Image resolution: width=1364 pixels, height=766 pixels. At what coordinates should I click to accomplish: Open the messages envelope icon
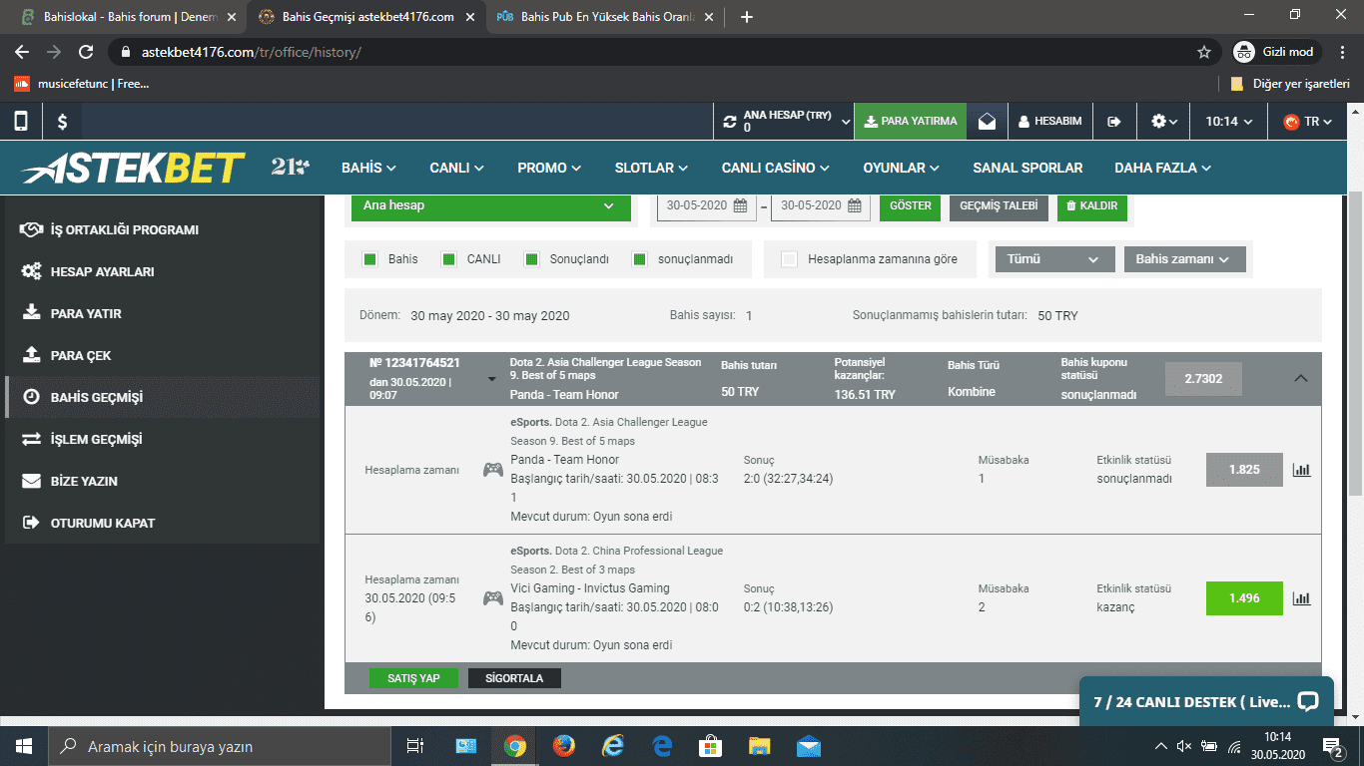[x=987, y=122]
